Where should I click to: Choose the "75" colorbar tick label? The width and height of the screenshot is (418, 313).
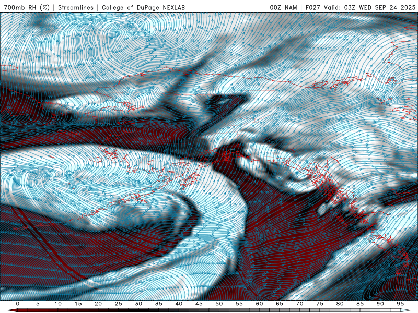320,304
